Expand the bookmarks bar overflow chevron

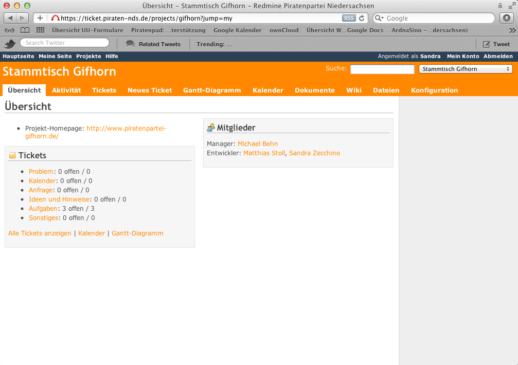(x=512, y=30)
